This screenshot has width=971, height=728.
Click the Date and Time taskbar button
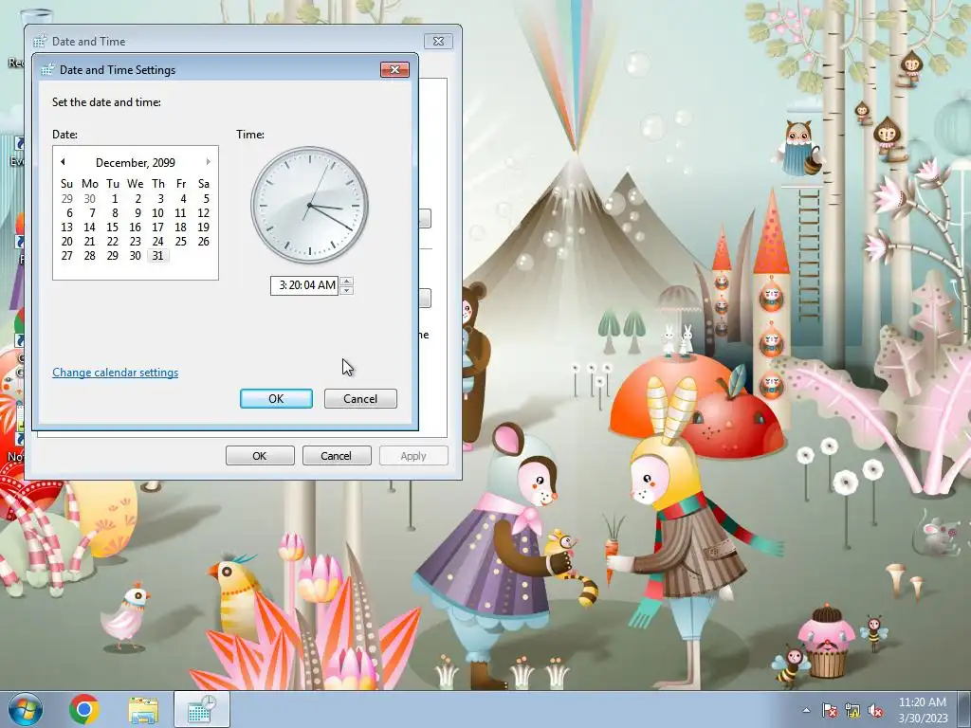point(202,710)
